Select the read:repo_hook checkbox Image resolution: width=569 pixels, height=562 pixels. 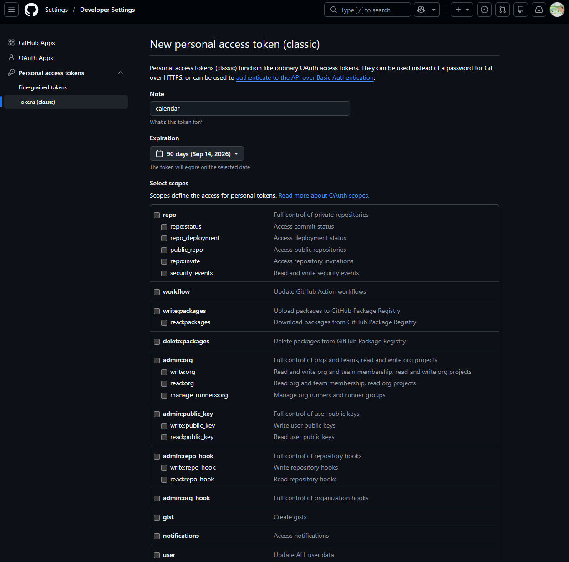[x=164, y=480]
